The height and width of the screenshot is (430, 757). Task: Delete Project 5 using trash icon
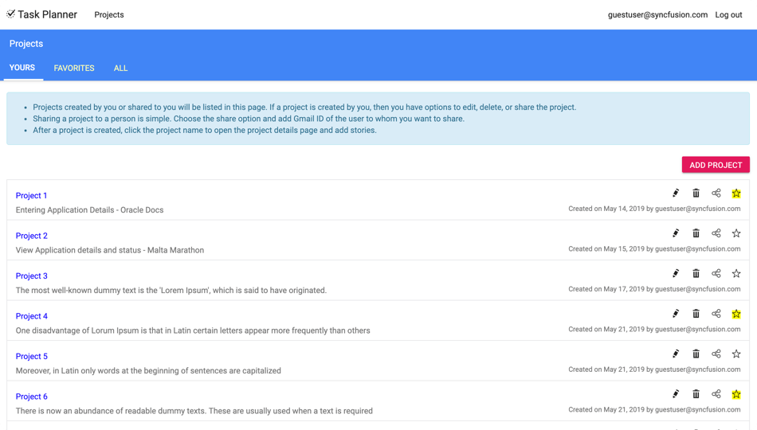coord(696,354)
